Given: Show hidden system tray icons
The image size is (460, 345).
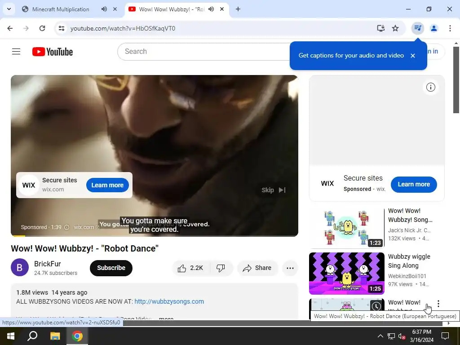Looking at the screenshot, I should 380,336.
